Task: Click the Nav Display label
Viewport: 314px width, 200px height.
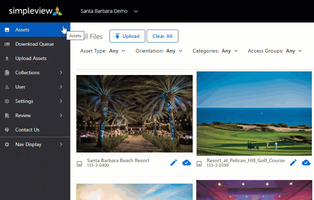Action: pyautogui.click(x=28, y=144)
